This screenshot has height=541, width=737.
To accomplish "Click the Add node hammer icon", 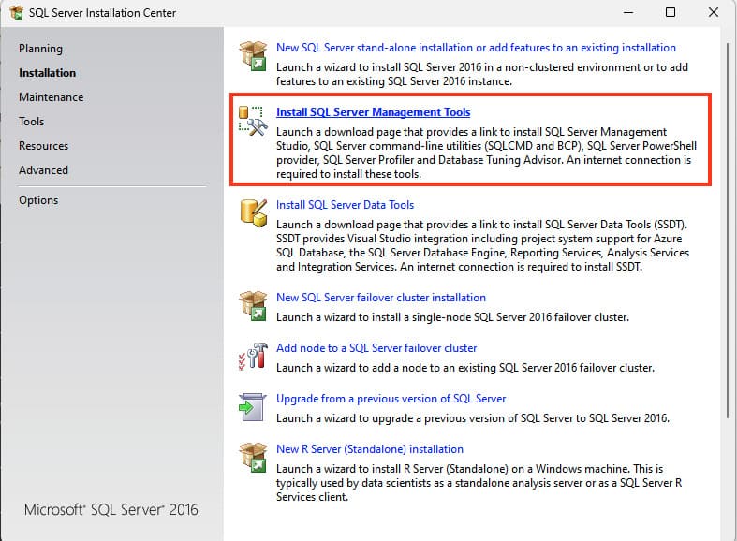I will click(x=253, y=356).
